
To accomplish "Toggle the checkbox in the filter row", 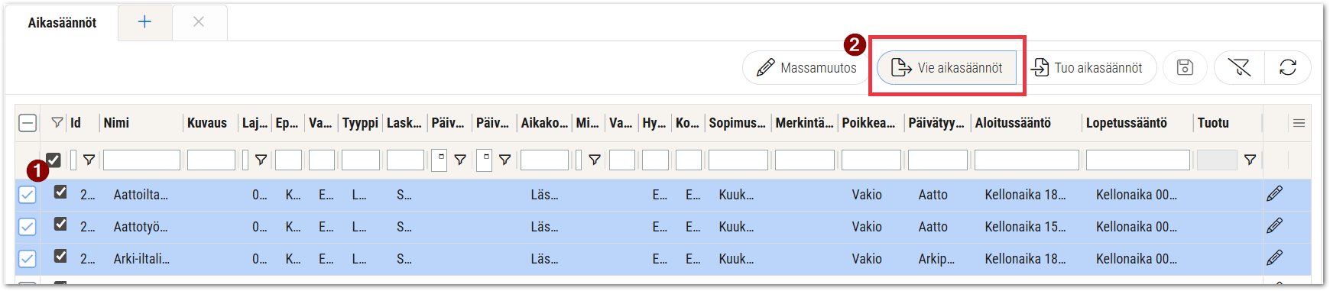I will [54, 160].
